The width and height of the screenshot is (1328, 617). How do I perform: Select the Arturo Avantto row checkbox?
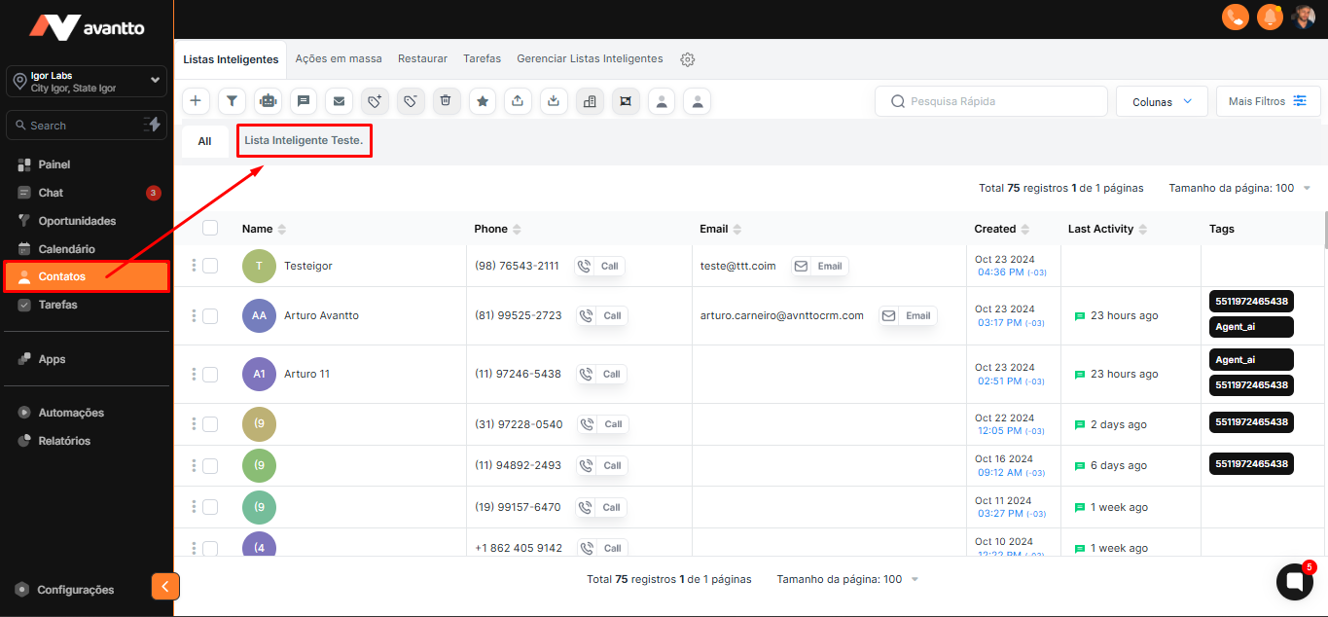(210, 316)
